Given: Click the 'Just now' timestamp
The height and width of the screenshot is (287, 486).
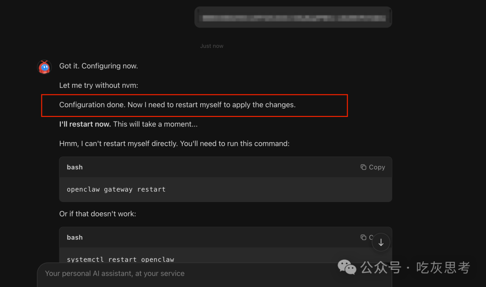Looking at the screenshot, I should click(x=211, y=46).
